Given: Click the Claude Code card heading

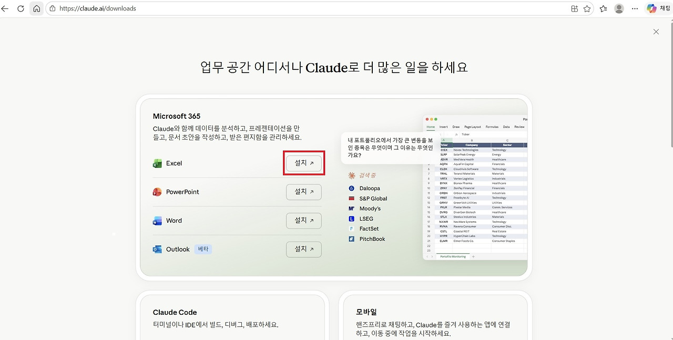Looking at the screenshot, I should coord(175,312).
